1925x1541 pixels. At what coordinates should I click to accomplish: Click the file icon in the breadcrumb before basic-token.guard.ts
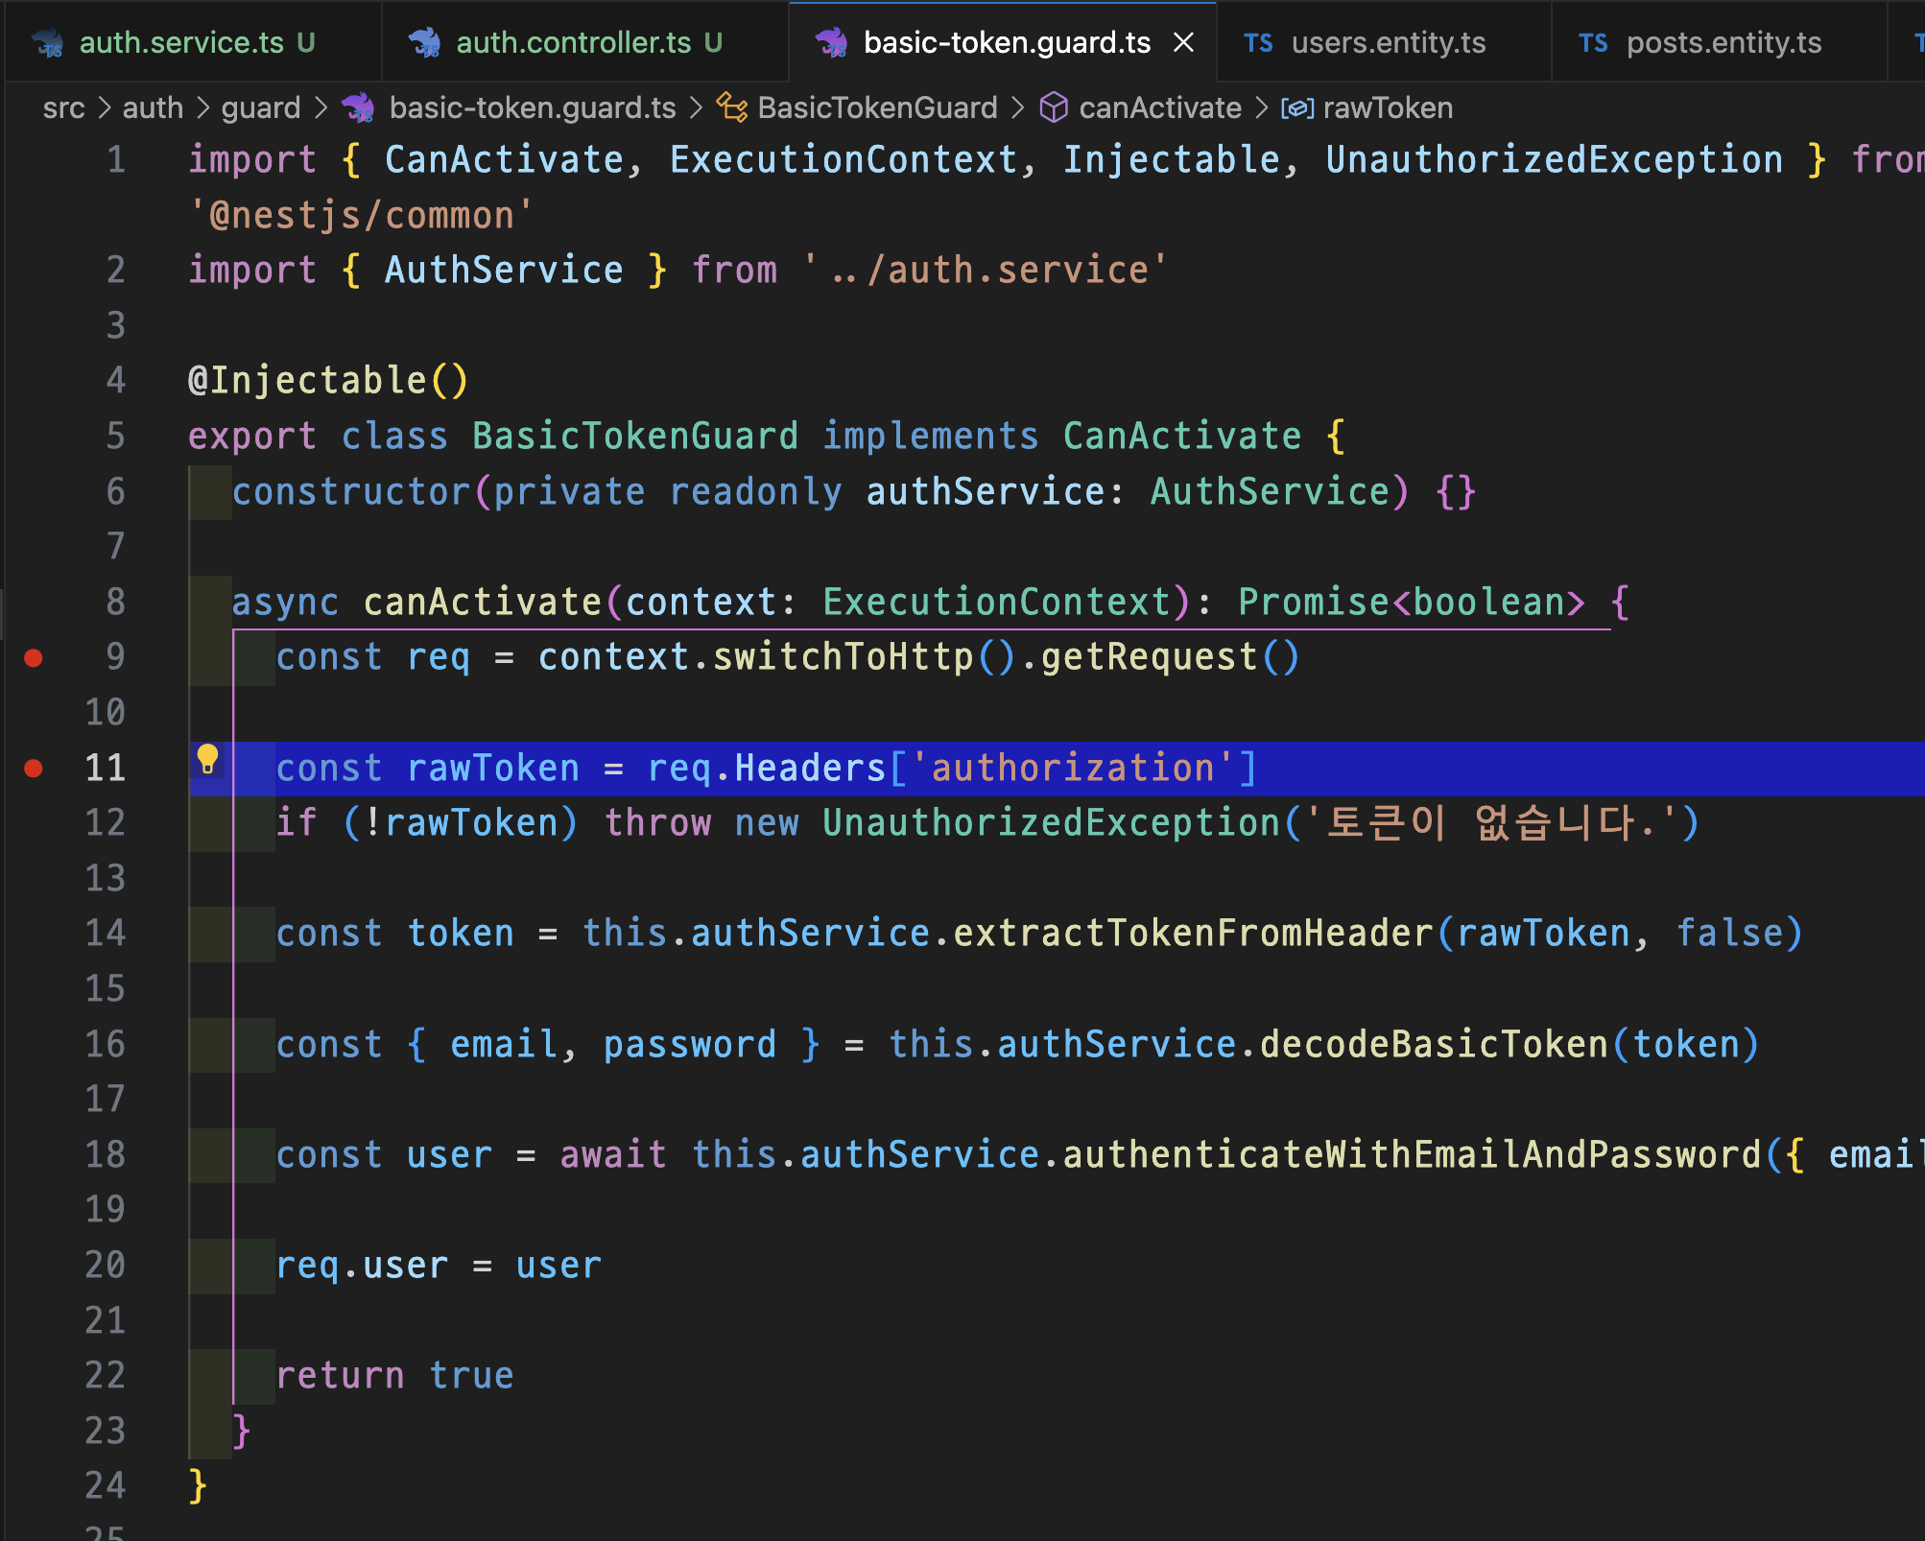coord(359,107)
